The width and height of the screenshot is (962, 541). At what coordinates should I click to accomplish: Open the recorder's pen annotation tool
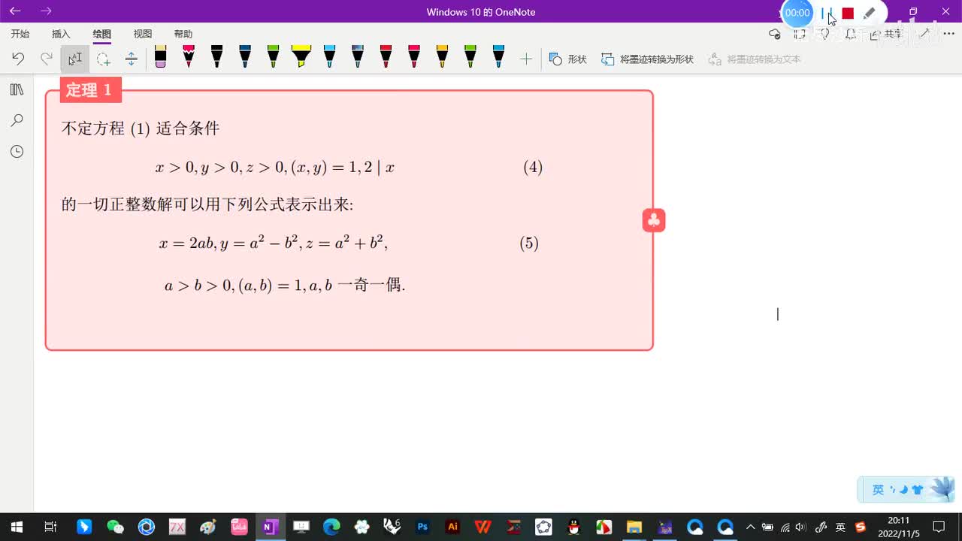pos(869,13)
